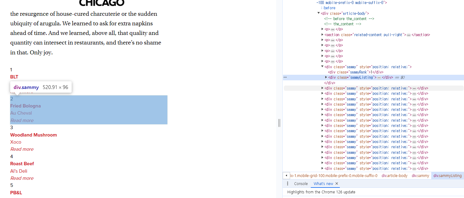
Task: Click the ellipsis badge inside the sammyListing node
Action: [x=379, y=78]
